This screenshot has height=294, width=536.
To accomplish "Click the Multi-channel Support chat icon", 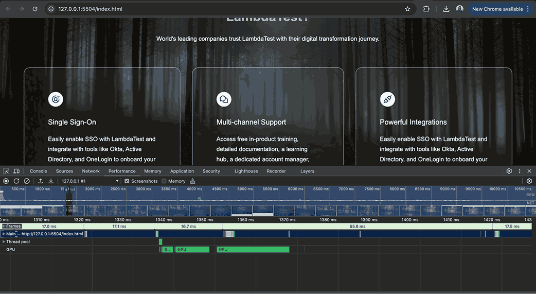I will pyautogui.click(x=224, y=99).
